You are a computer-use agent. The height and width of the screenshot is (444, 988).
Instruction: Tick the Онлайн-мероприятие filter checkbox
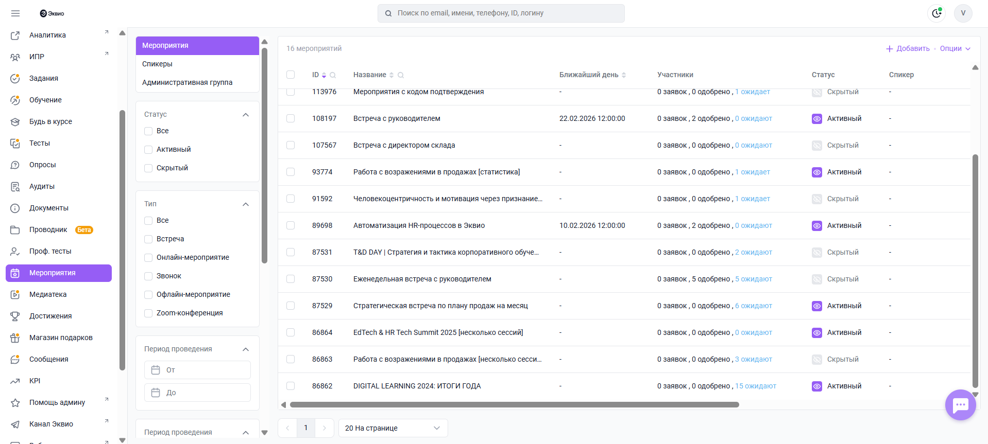148,258
